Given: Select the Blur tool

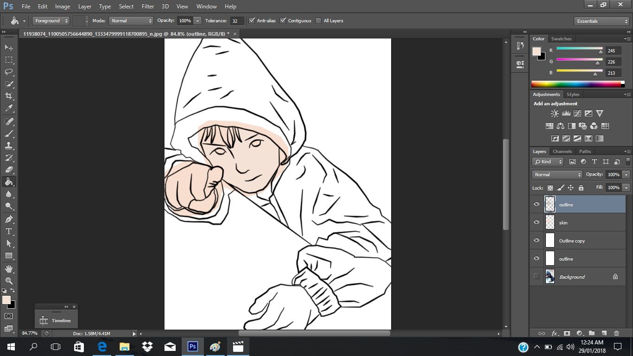Looking at the screenshot, I should [x=9, y=194].
